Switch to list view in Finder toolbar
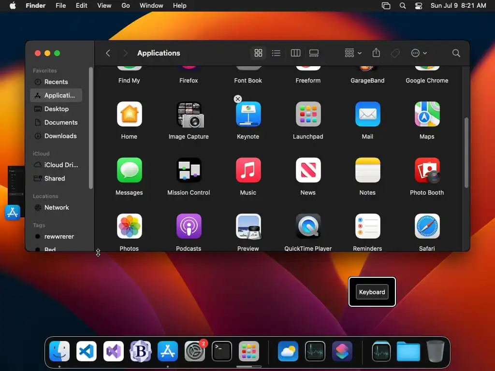495x371 pixels. click(276, 53)
